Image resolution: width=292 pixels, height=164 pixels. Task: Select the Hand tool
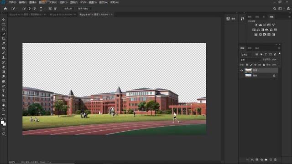pos(3,105)
